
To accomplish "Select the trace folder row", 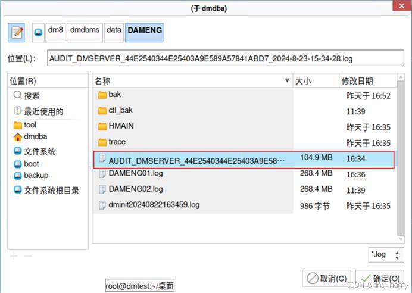I will click(245, 142).
